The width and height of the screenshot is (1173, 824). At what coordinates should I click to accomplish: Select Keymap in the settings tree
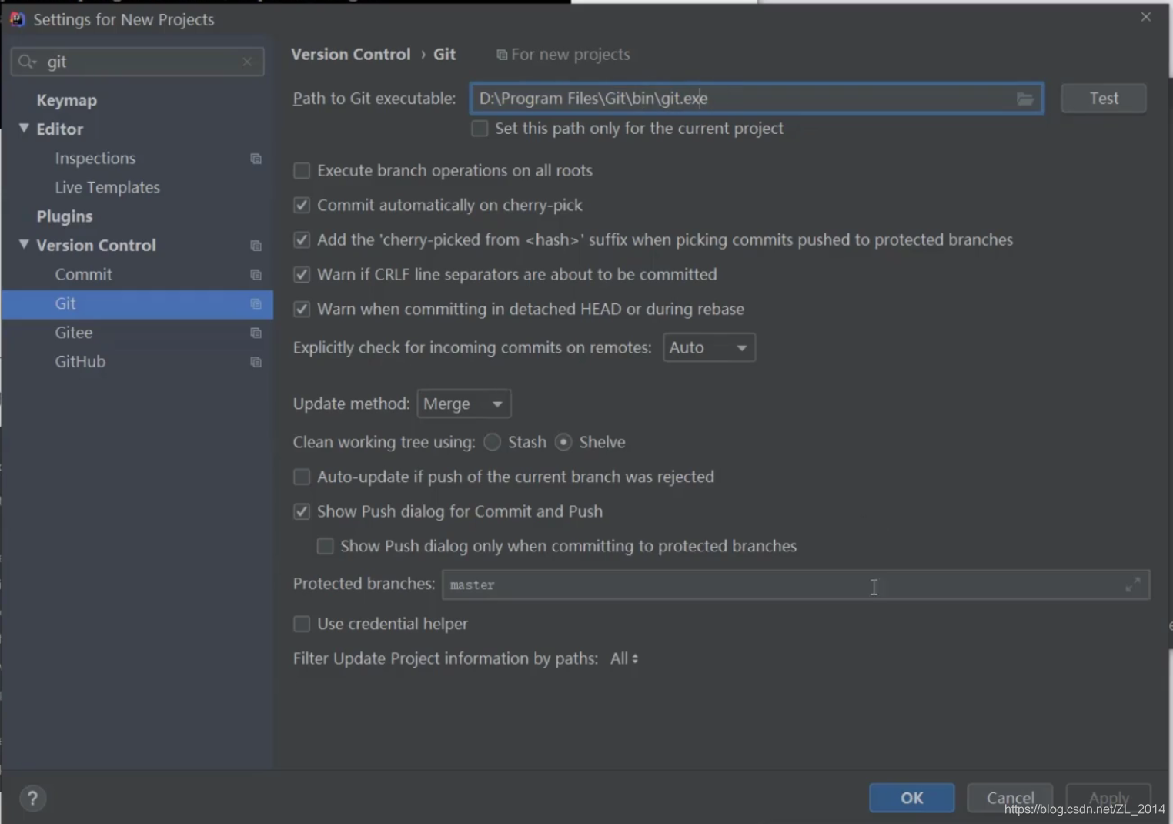67,100
